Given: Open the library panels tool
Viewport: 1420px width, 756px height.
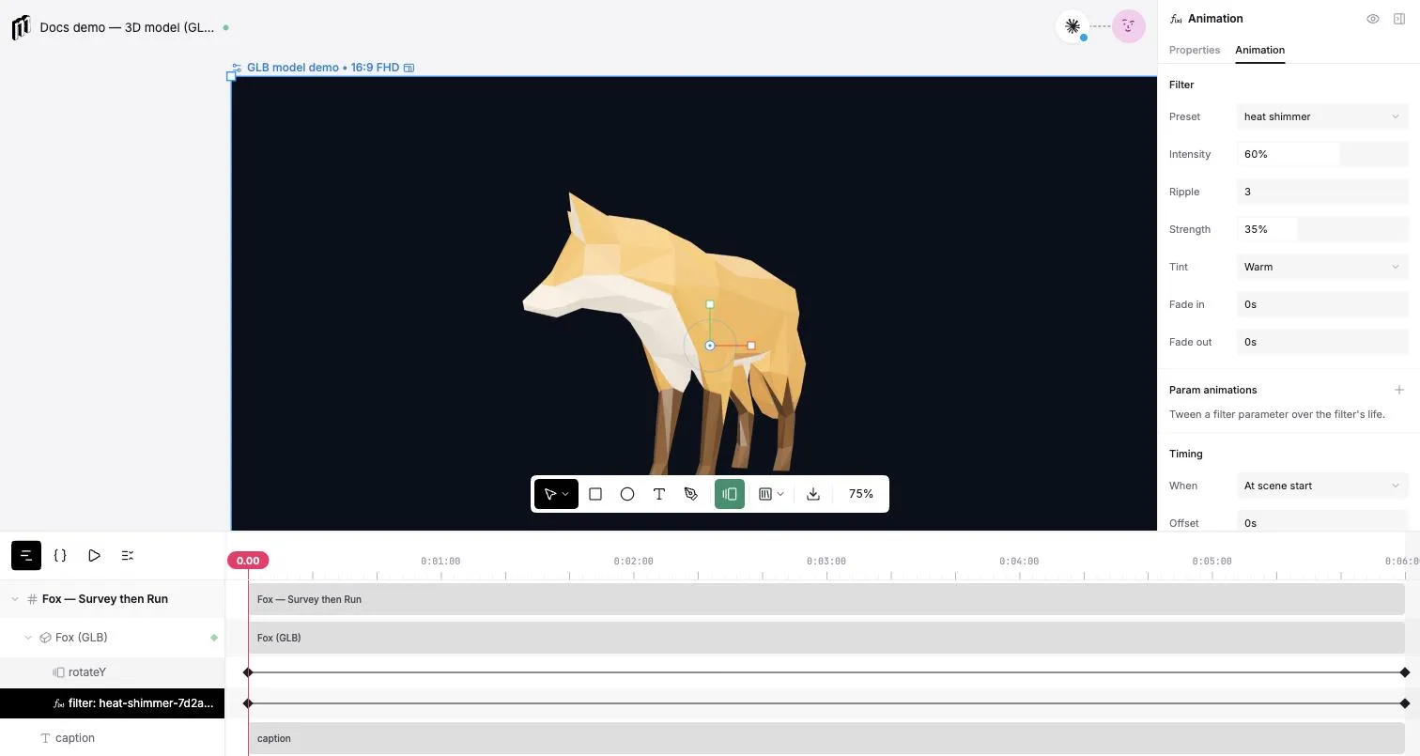Looking at the screenshot, I should point(765,494).
